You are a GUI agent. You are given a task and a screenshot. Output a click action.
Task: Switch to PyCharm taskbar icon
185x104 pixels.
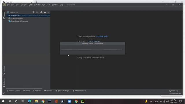click(83, 101)
